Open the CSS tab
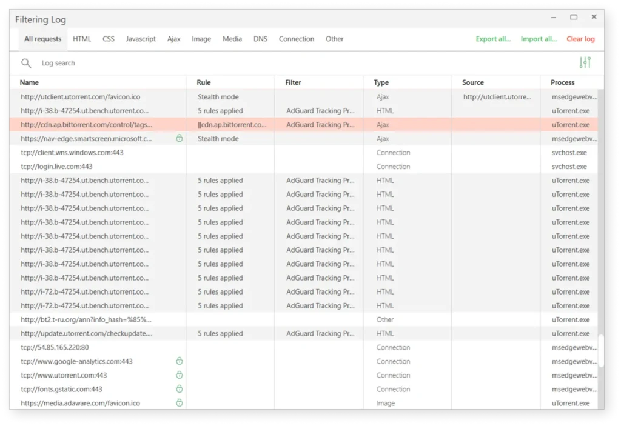The image size is (621, 426). tap(109, 39)
